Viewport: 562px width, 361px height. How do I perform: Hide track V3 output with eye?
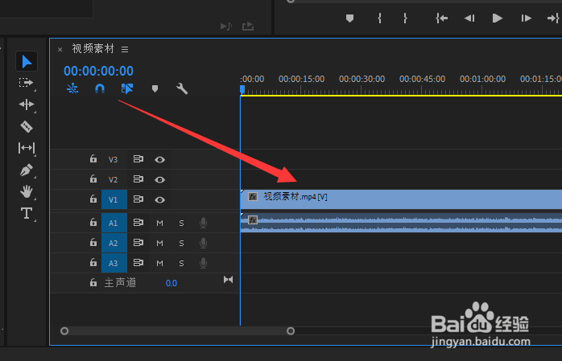(x=160, y=159)
